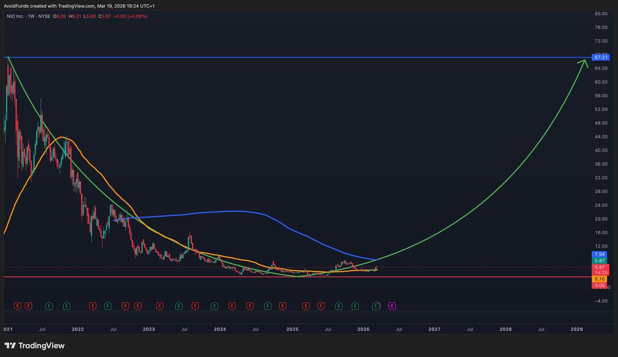Open the TradingView logo
This screenshot has width=618, height=357.
click(x=35, y=346)
